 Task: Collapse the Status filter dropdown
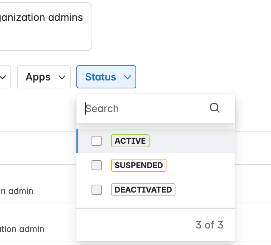pos(106,77)
